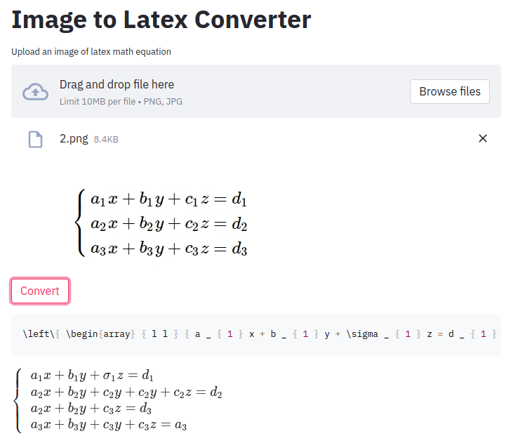Select the 2.png file name

point(74,138)
